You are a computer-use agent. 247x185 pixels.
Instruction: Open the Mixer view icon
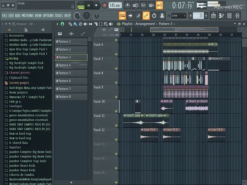click(237, 16)
